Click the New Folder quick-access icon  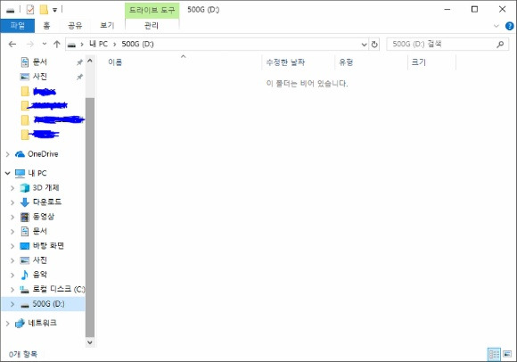pyautogui.click(x=44, y=10)
